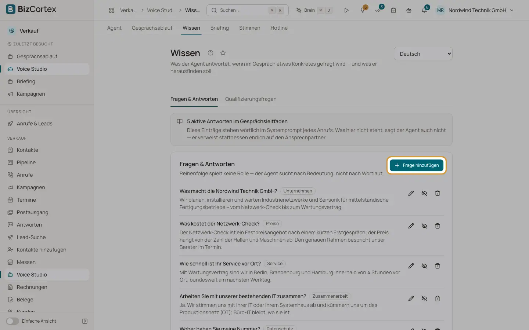The image size is (529, 330).
Task: Open the Deutsch language dropdown
Action: click(423, 54)
